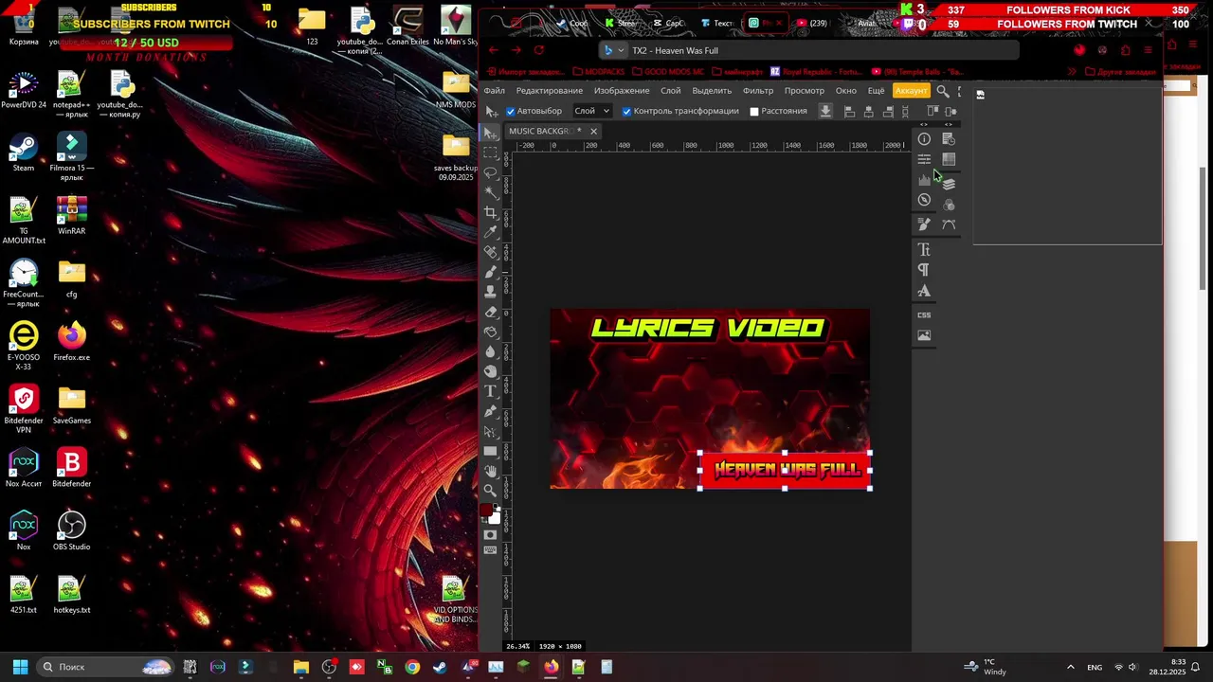Close the MUSIC BACKGR document tab
This screenshot has width=1213, height=682.
pos(593,131)
